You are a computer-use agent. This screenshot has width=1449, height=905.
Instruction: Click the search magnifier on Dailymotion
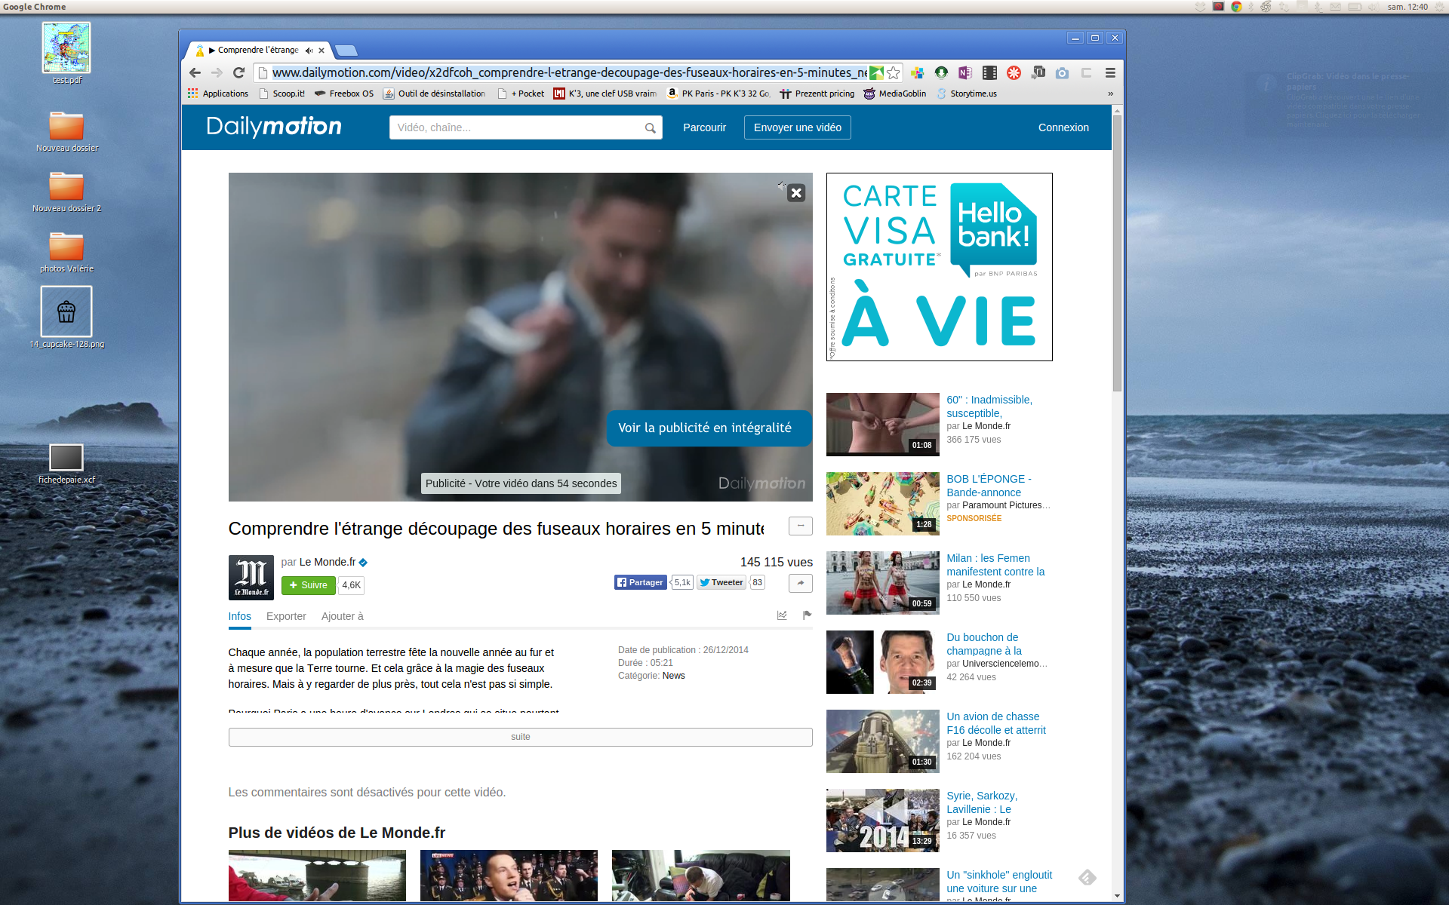coord(650,128)
